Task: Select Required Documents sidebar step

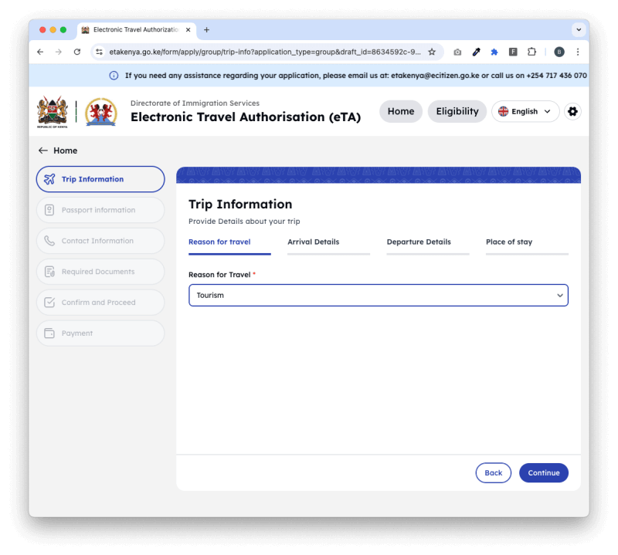Action: (100, 272)
